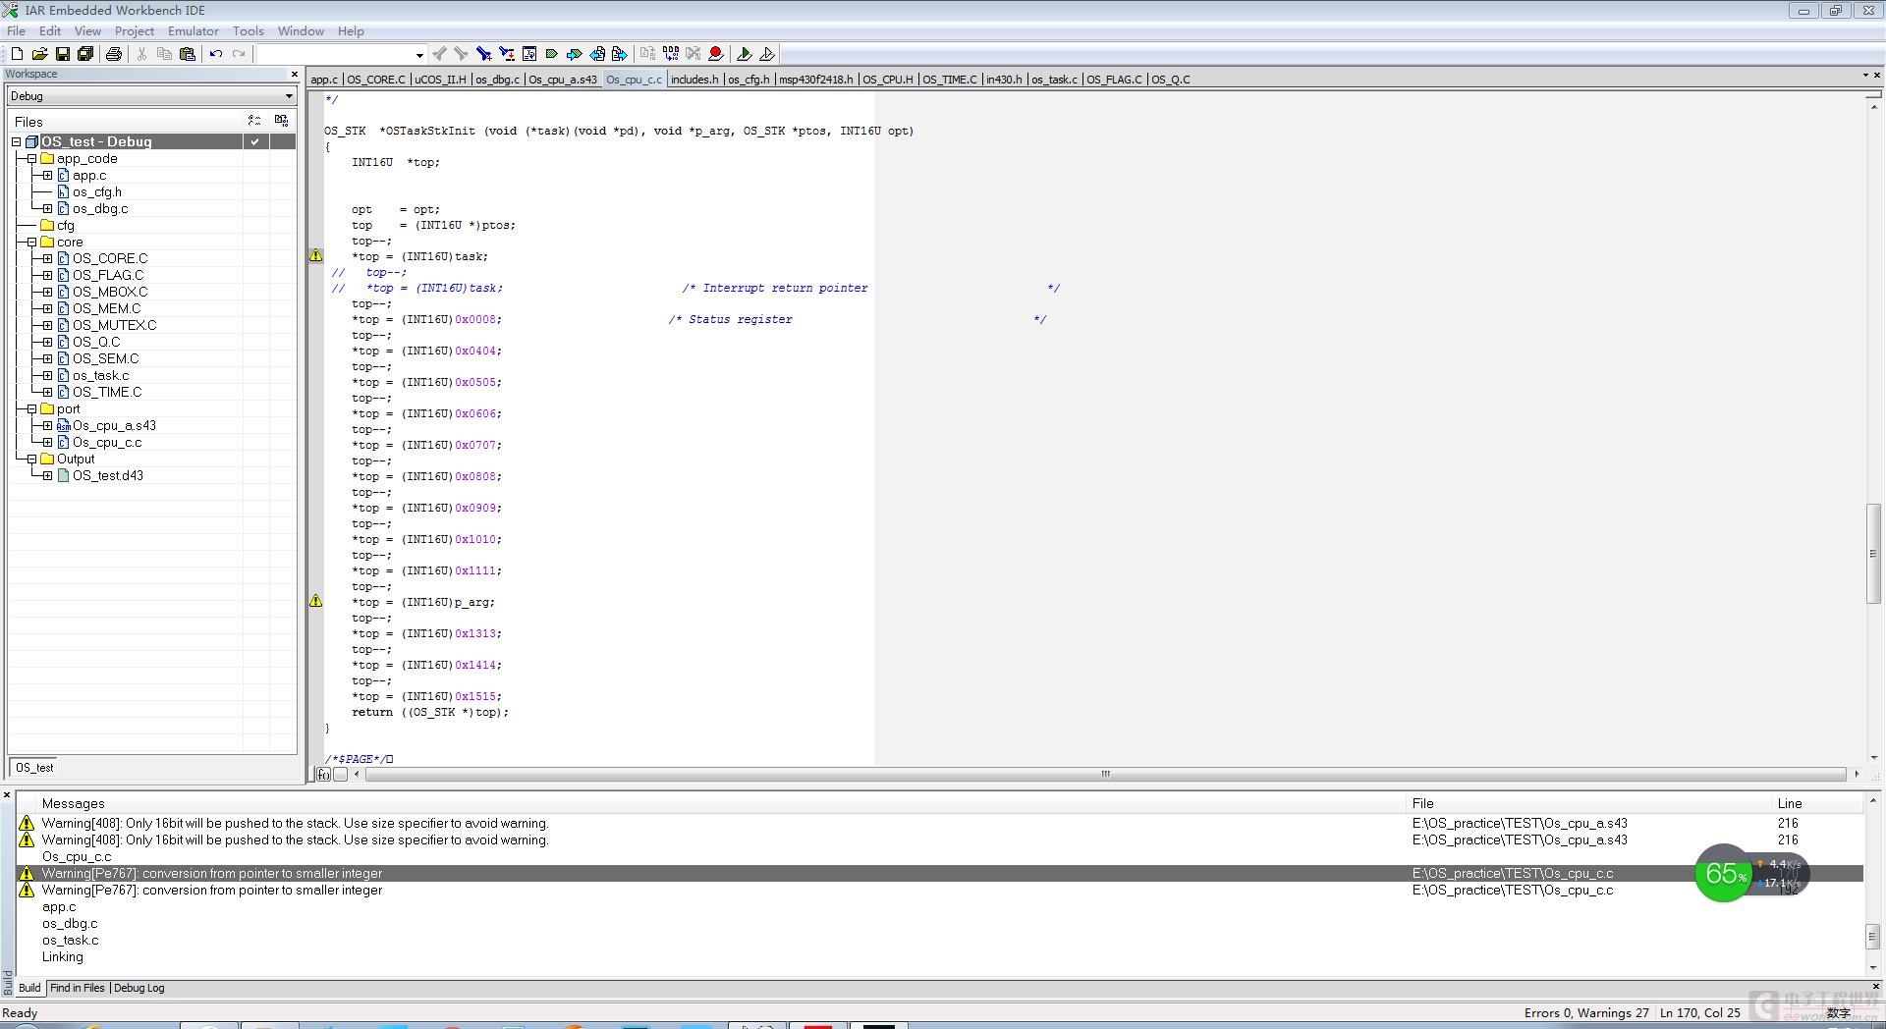This screenshot has width=1886, height=1029.
Task: Toggle the checkmark on OS_test - Debug
Action: coord(254,141)
